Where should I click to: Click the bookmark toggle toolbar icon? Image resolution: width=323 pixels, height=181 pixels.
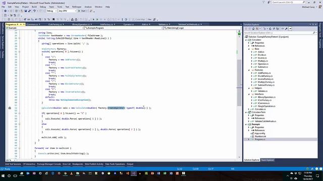pyautogui.click(x=53, y=20)
